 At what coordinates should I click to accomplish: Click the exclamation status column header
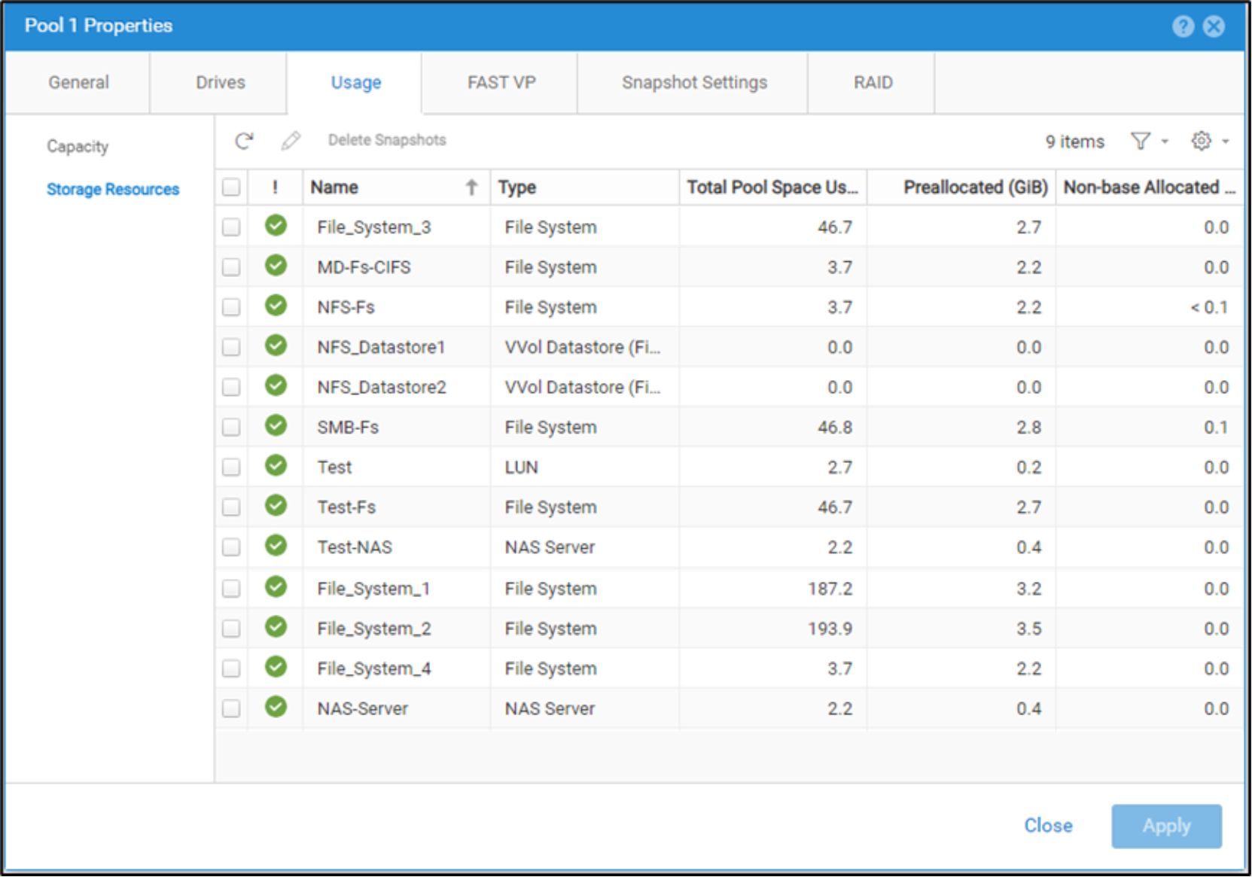click(276, 187)
